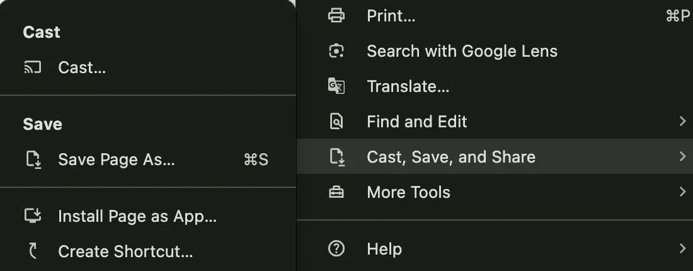Click the Translate language icon
693x271 pixels.
[x=336, y=86]
